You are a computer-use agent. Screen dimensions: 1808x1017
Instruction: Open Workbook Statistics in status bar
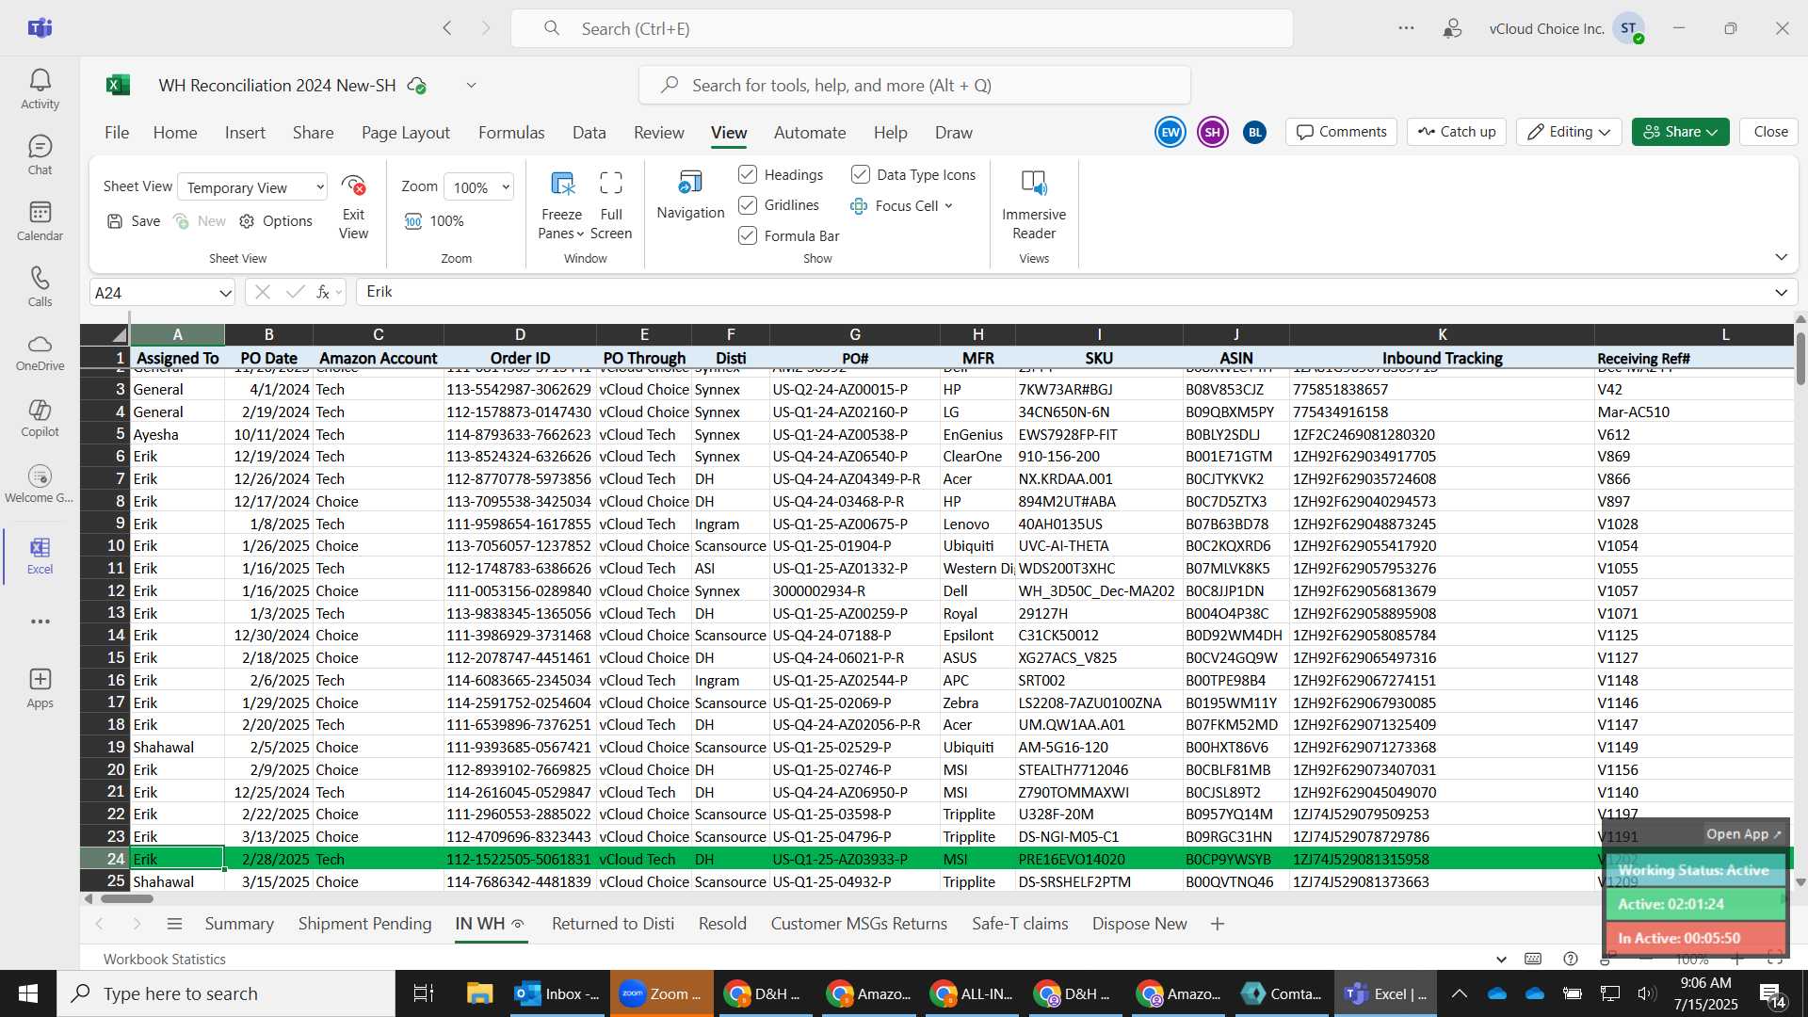tap(165, 959)
